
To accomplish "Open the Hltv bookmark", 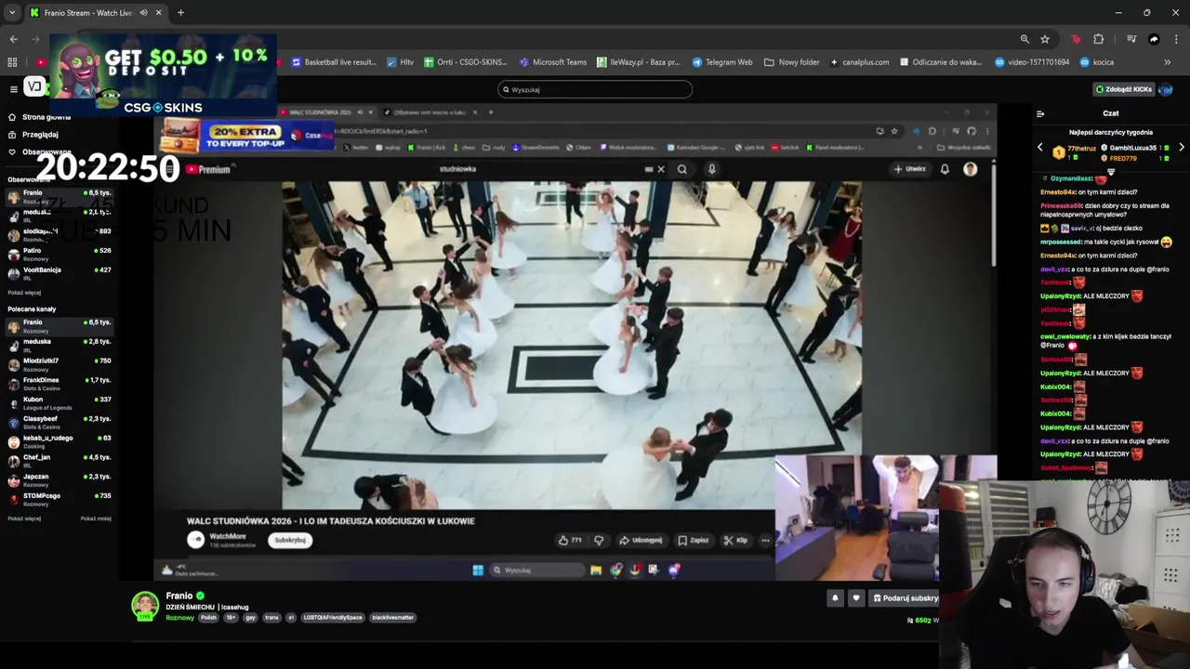I will (x=400, y=62).
